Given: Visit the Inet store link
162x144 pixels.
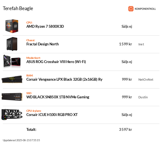Looking at the screenshot, I should [141, 44].
